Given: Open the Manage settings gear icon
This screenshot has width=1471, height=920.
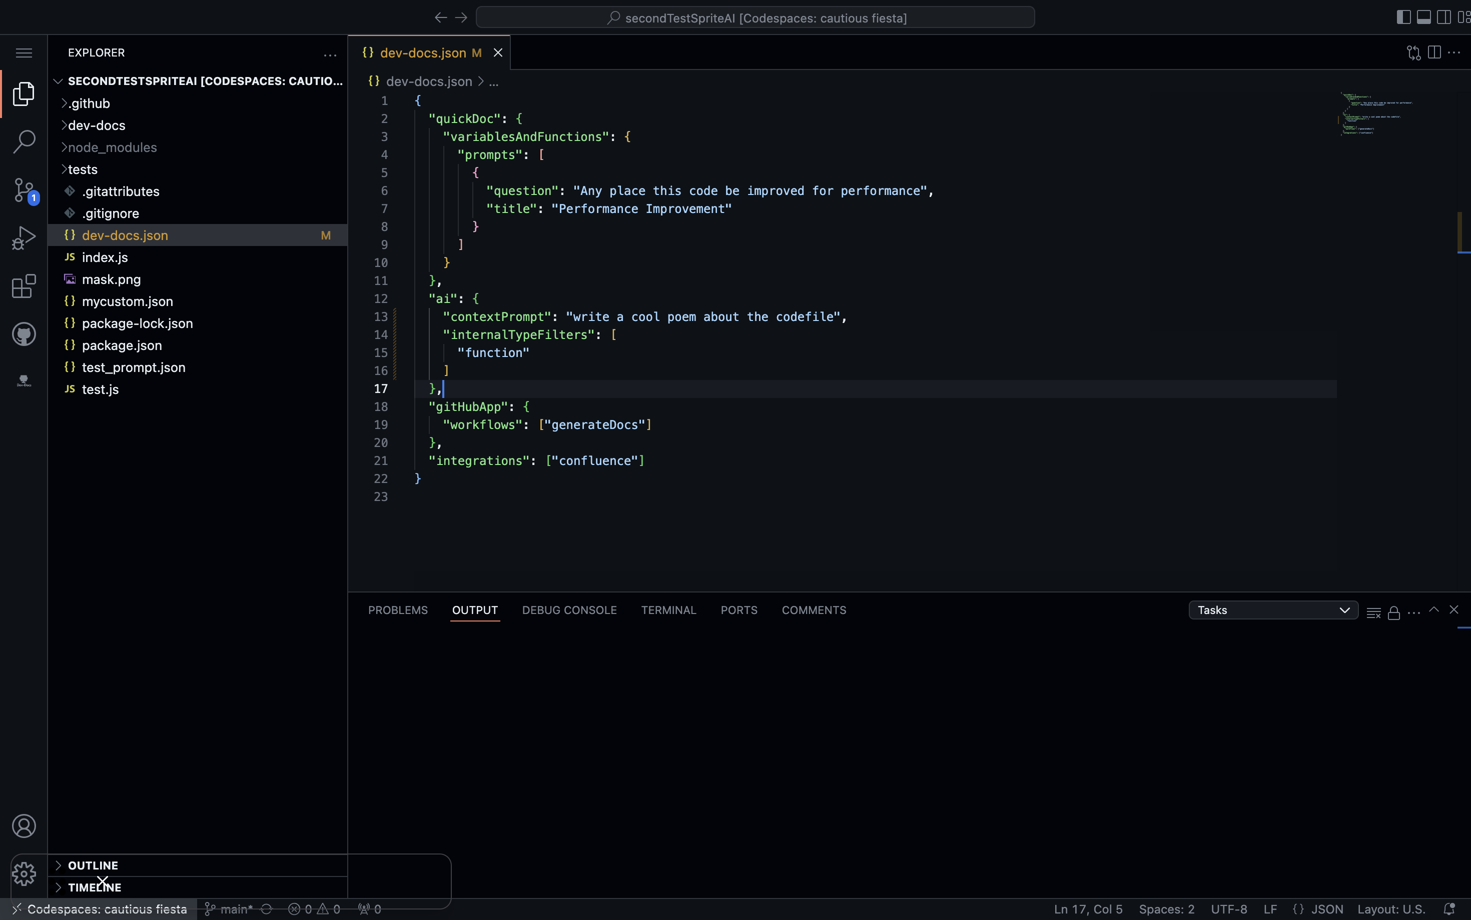Looking at the screenshot, I should 25,874.
